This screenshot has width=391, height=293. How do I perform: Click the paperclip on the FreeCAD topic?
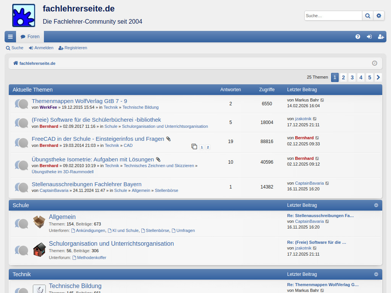[168, 138]
